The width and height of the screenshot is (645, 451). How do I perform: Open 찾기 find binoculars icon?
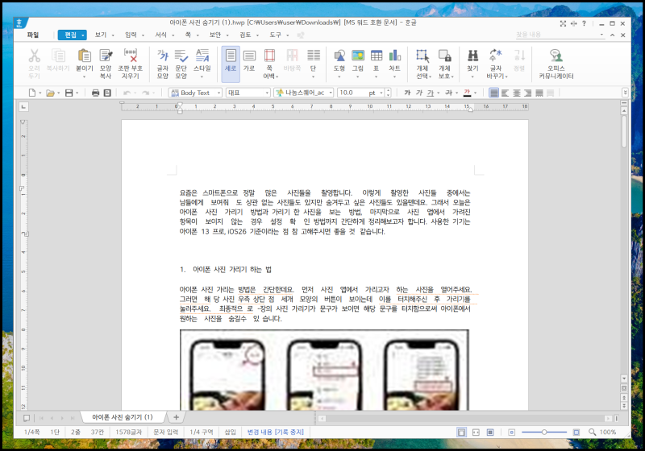tap(472, 56)
